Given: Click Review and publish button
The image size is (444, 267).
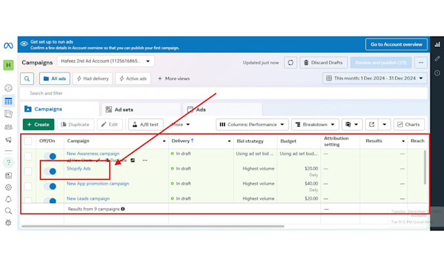Looking at the screenshot, I should (381, 63).
